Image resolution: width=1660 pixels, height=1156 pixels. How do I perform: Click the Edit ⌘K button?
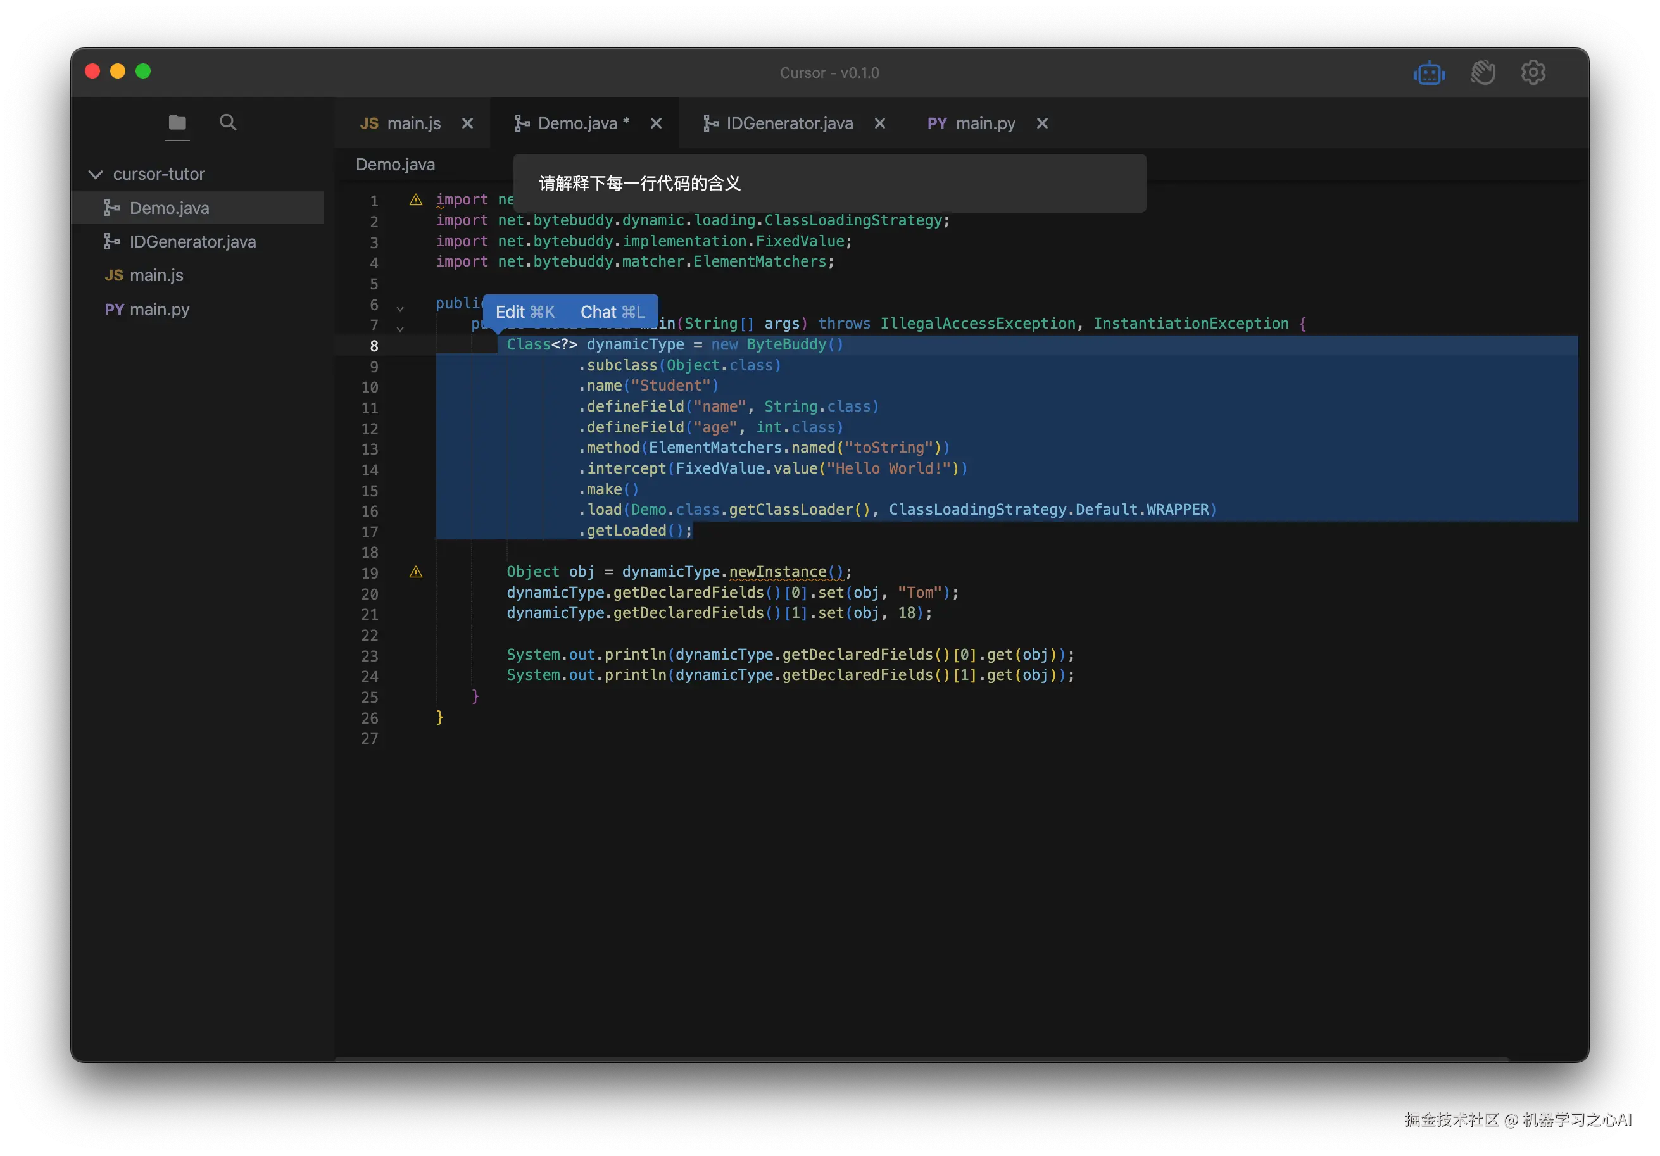point(525,312)
